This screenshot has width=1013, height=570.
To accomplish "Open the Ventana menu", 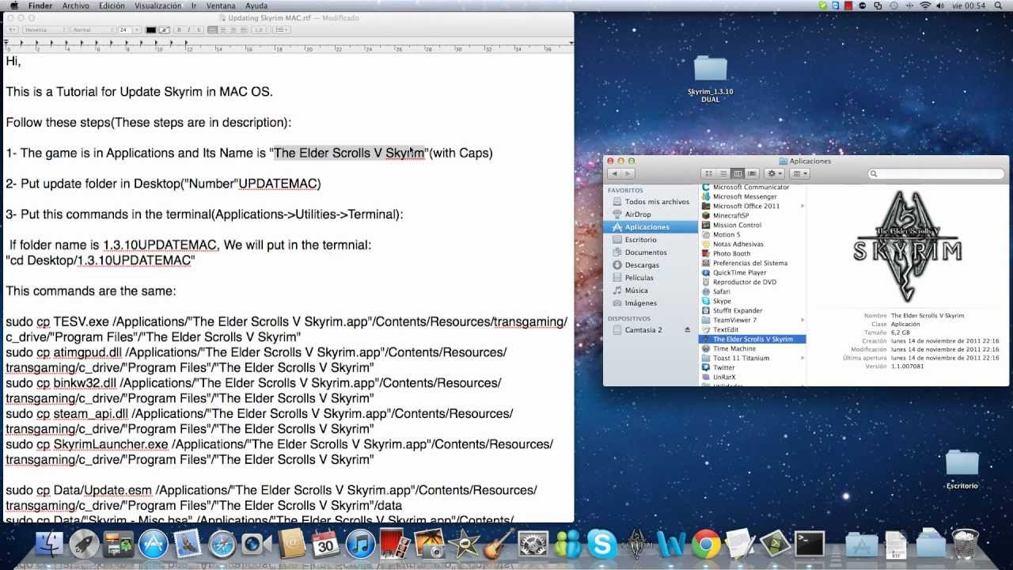I will point(221,6).
